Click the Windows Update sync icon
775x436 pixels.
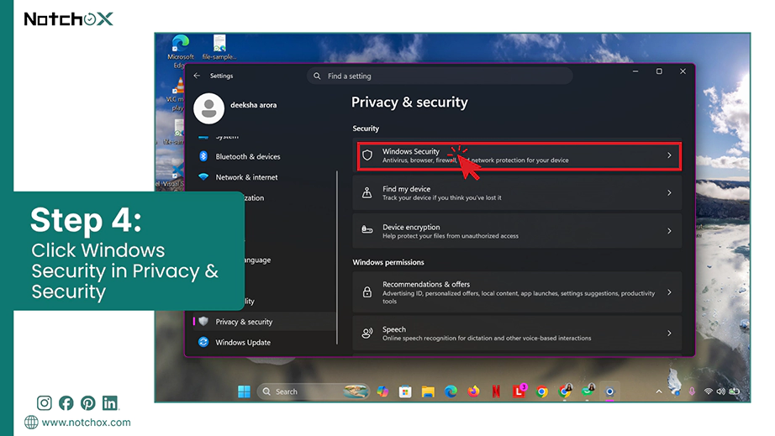[x=203, y=342]
